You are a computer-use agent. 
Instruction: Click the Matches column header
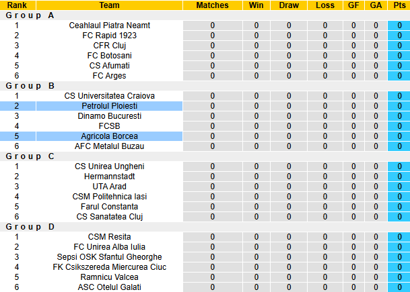pos(212,5)
